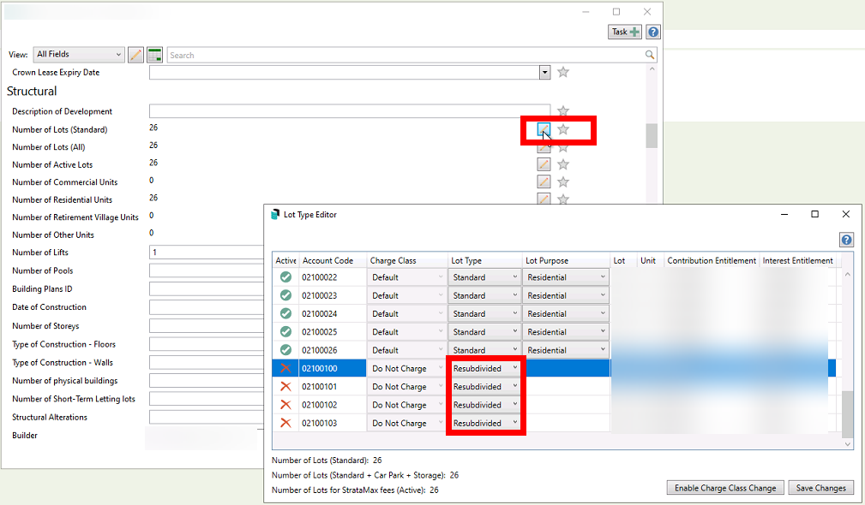This screenshot has width=865, height=505.
Task: Open Lot Purpose dropdown for 02100026
Action: [567, 350]
